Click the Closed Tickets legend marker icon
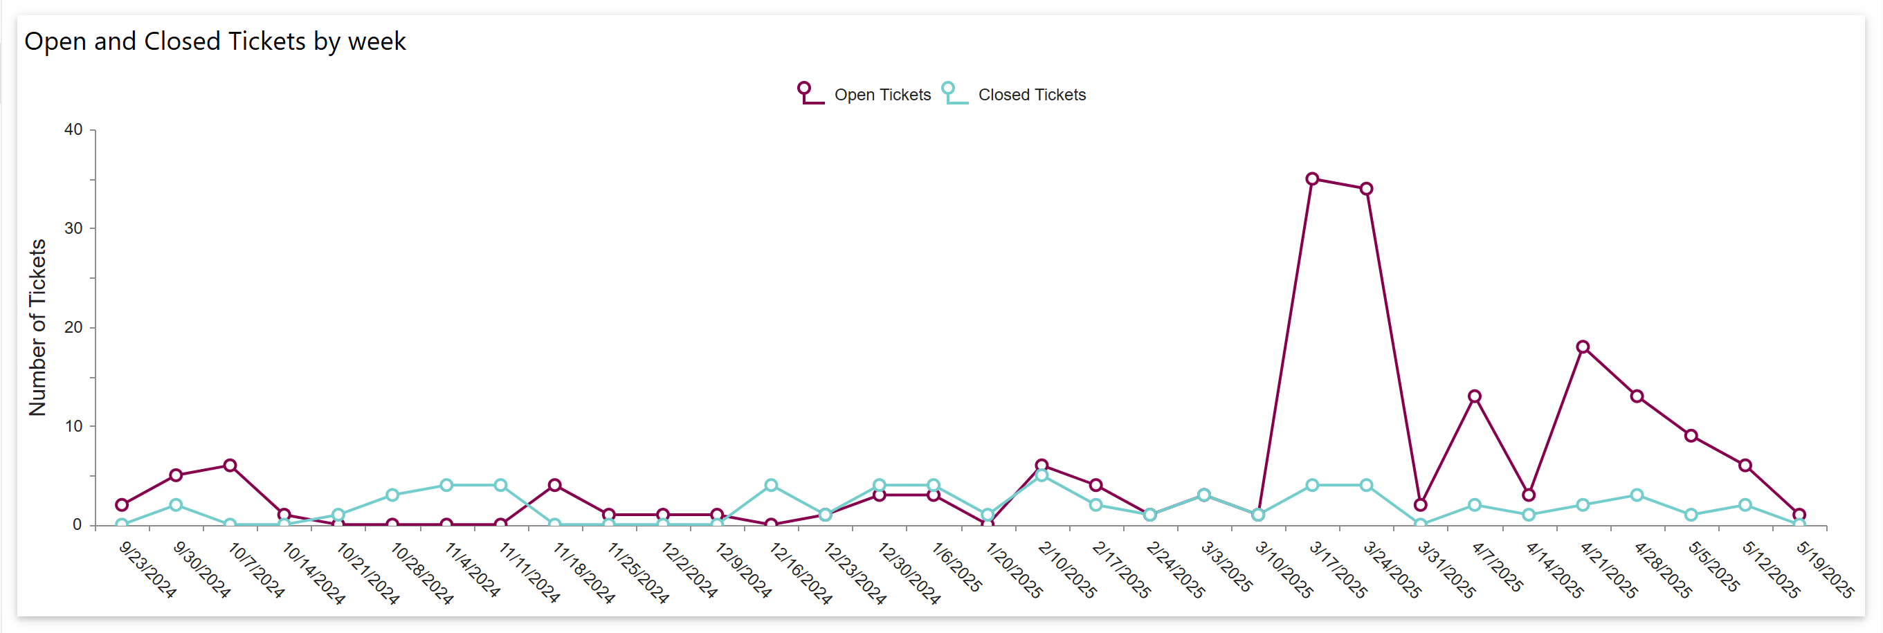Viewport: 1883px width, 633px height. (x=953, y=93)
